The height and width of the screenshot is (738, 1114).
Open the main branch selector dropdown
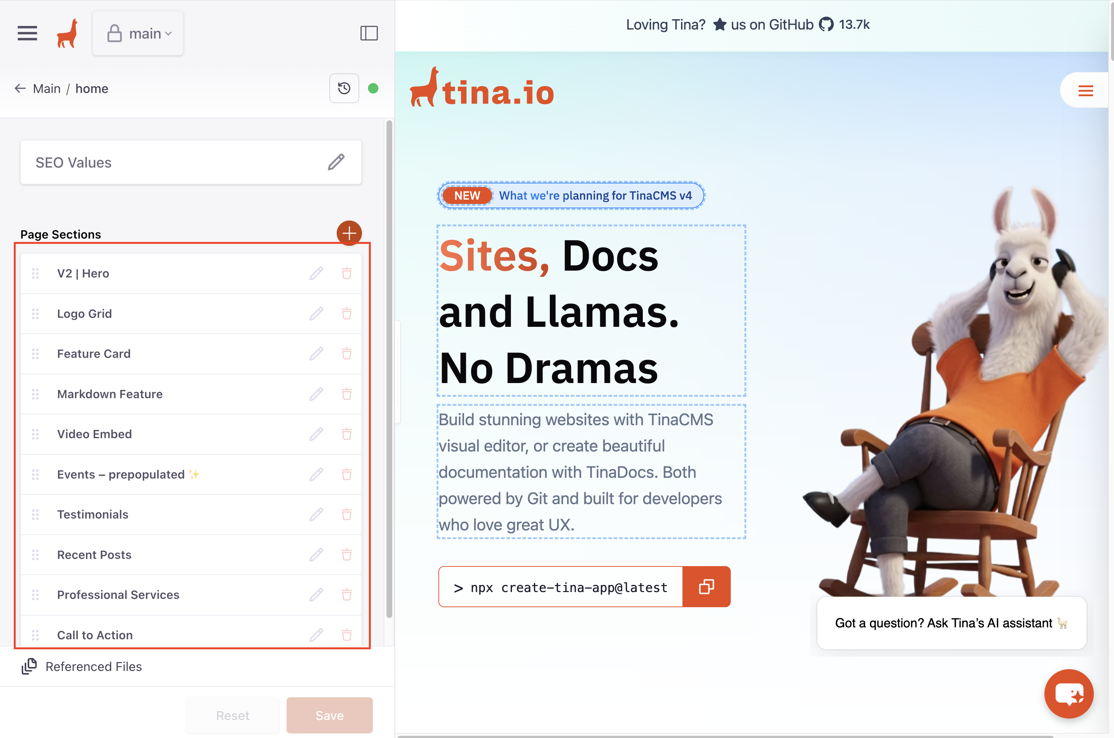pos(138,34)
